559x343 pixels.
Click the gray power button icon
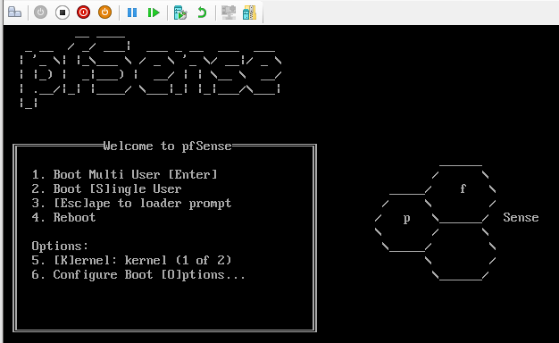pos(41,13)
